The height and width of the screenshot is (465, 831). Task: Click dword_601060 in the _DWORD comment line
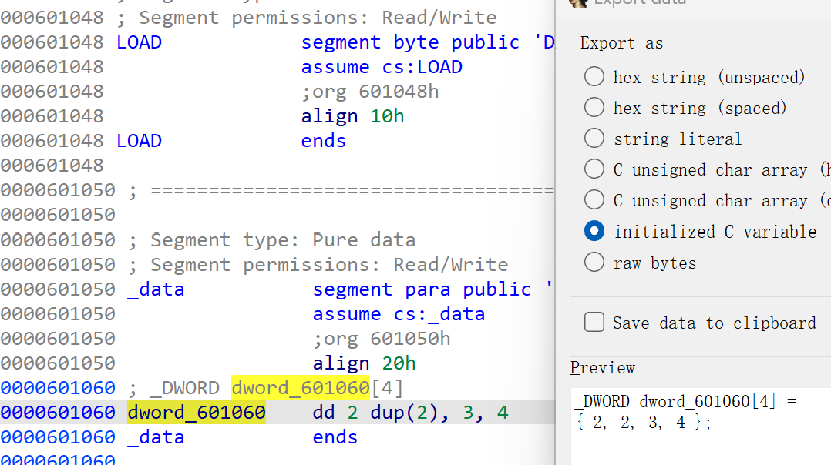(x=300, y=387)
